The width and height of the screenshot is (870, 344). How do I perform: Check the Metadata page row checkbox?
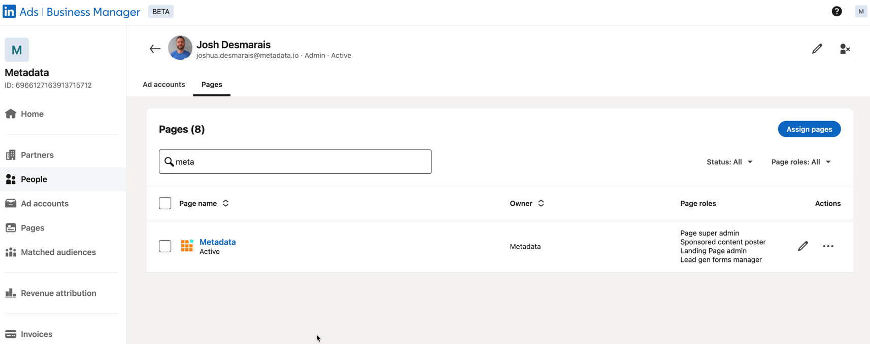tap(165, 246)
